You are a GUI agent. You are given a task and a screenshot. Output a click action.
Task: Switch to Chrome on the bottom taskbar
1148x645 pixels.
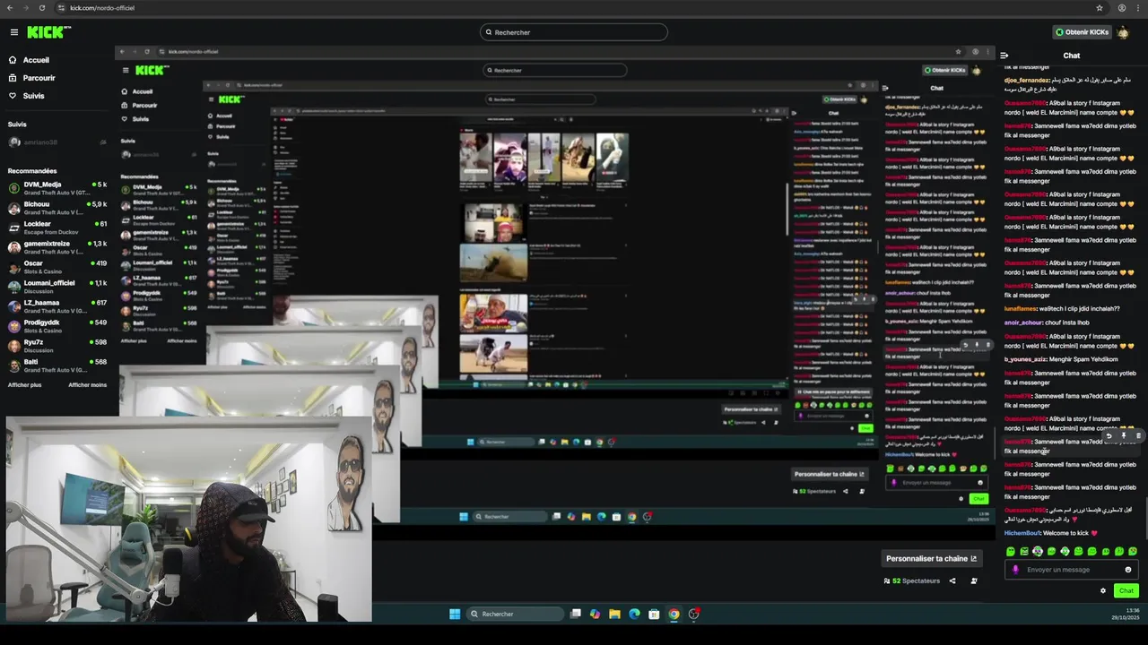pyautogui.click(x=674, y=614)
